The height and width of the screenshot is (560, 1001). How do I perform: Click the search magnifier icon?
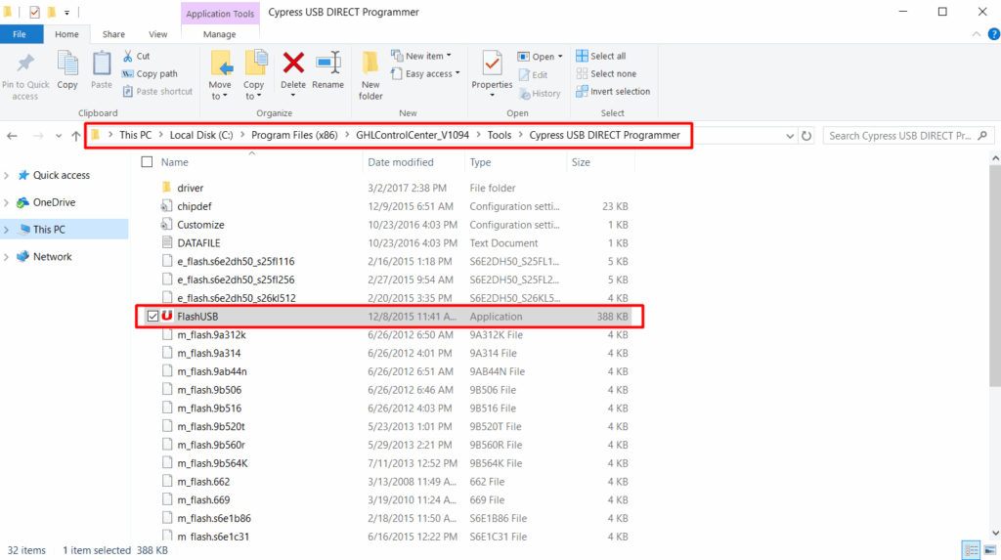click(982, 136)
